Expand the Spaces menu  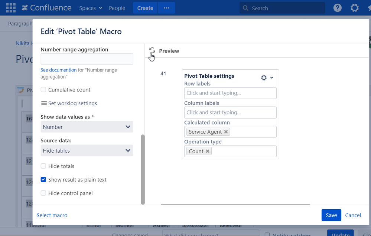point(91,8)
